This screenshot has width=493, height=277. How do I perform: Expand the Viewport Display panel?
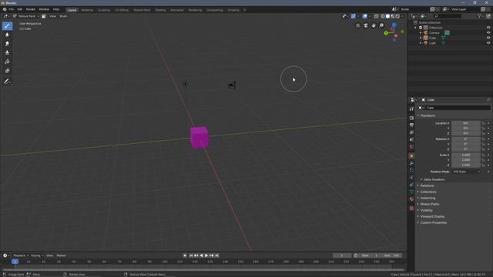(x=432, y=217)
